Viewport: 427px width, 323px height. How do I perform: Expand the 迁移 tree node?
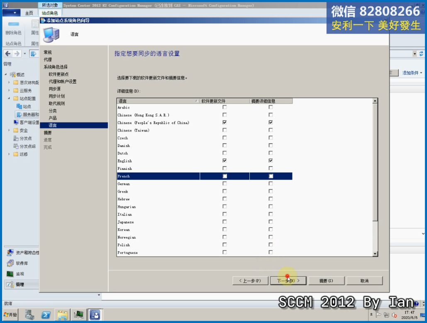click(x=9, y=154)
